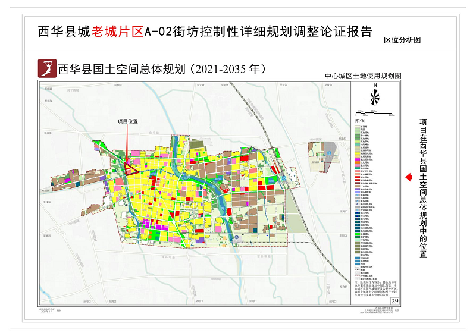The width and height of the screenshot is (476, 336).
Task: Click the map scale bar
Action: (374, 112)
